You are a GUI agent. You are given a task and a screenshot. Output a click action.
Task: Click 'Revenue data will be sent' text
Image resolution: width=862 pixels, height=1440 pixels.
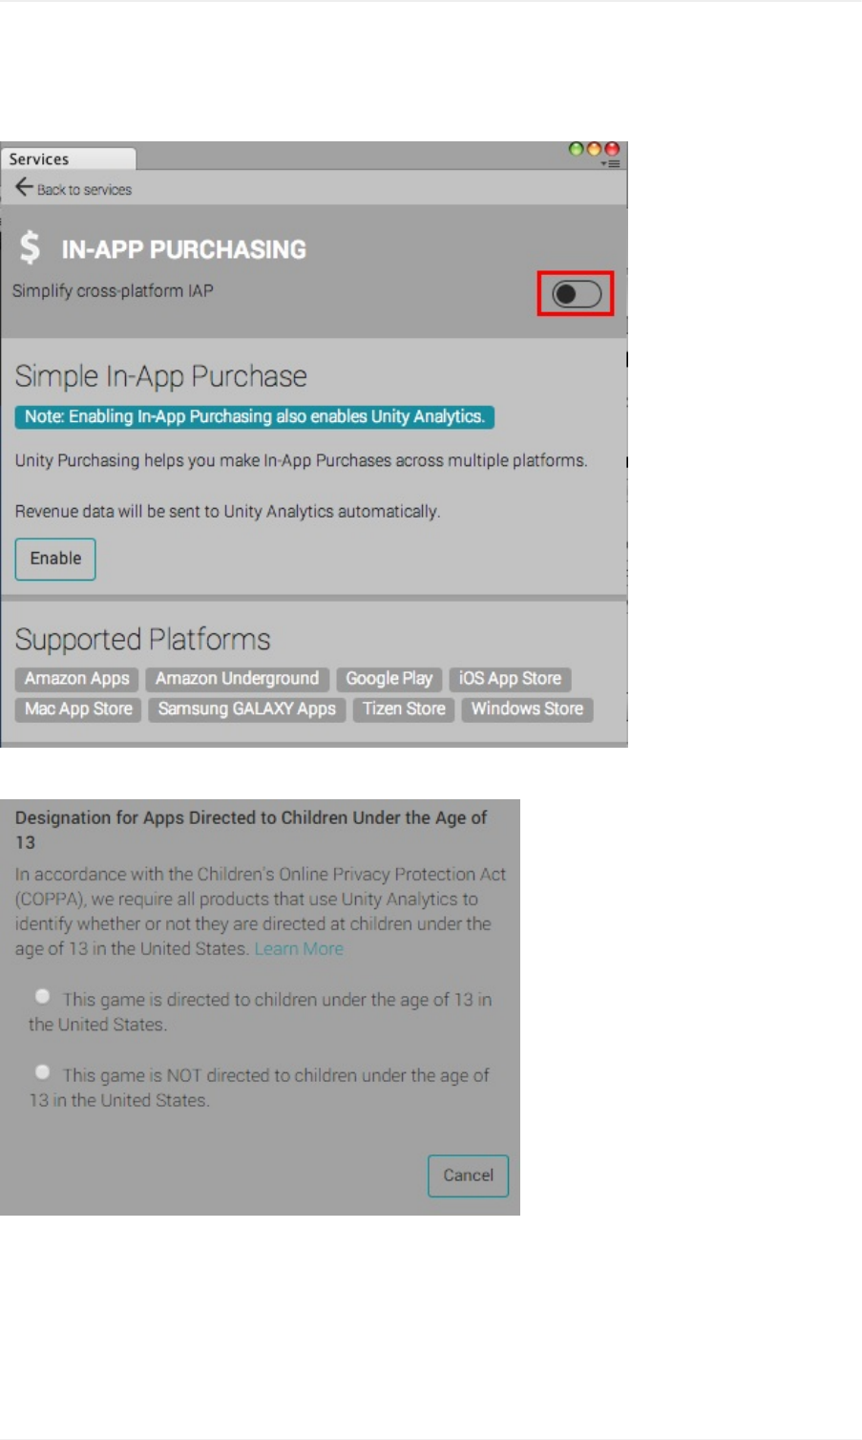tap(227, 512)
